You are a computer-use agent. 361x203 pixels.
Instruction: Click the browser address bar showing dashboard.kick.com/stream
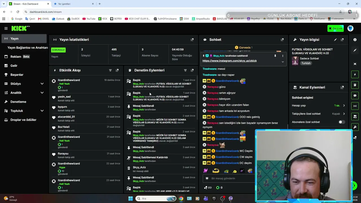45,12
